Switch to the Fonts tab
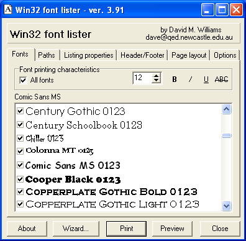 tap(20, 54)
